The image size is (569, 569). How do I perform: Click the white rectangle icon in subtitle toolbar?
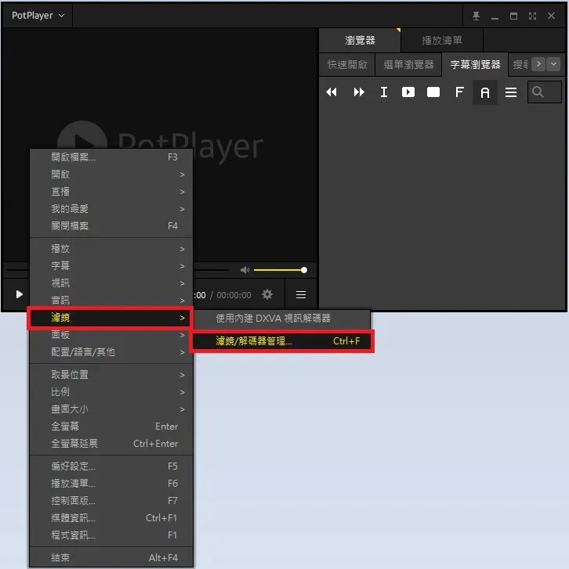coord(433,92)
